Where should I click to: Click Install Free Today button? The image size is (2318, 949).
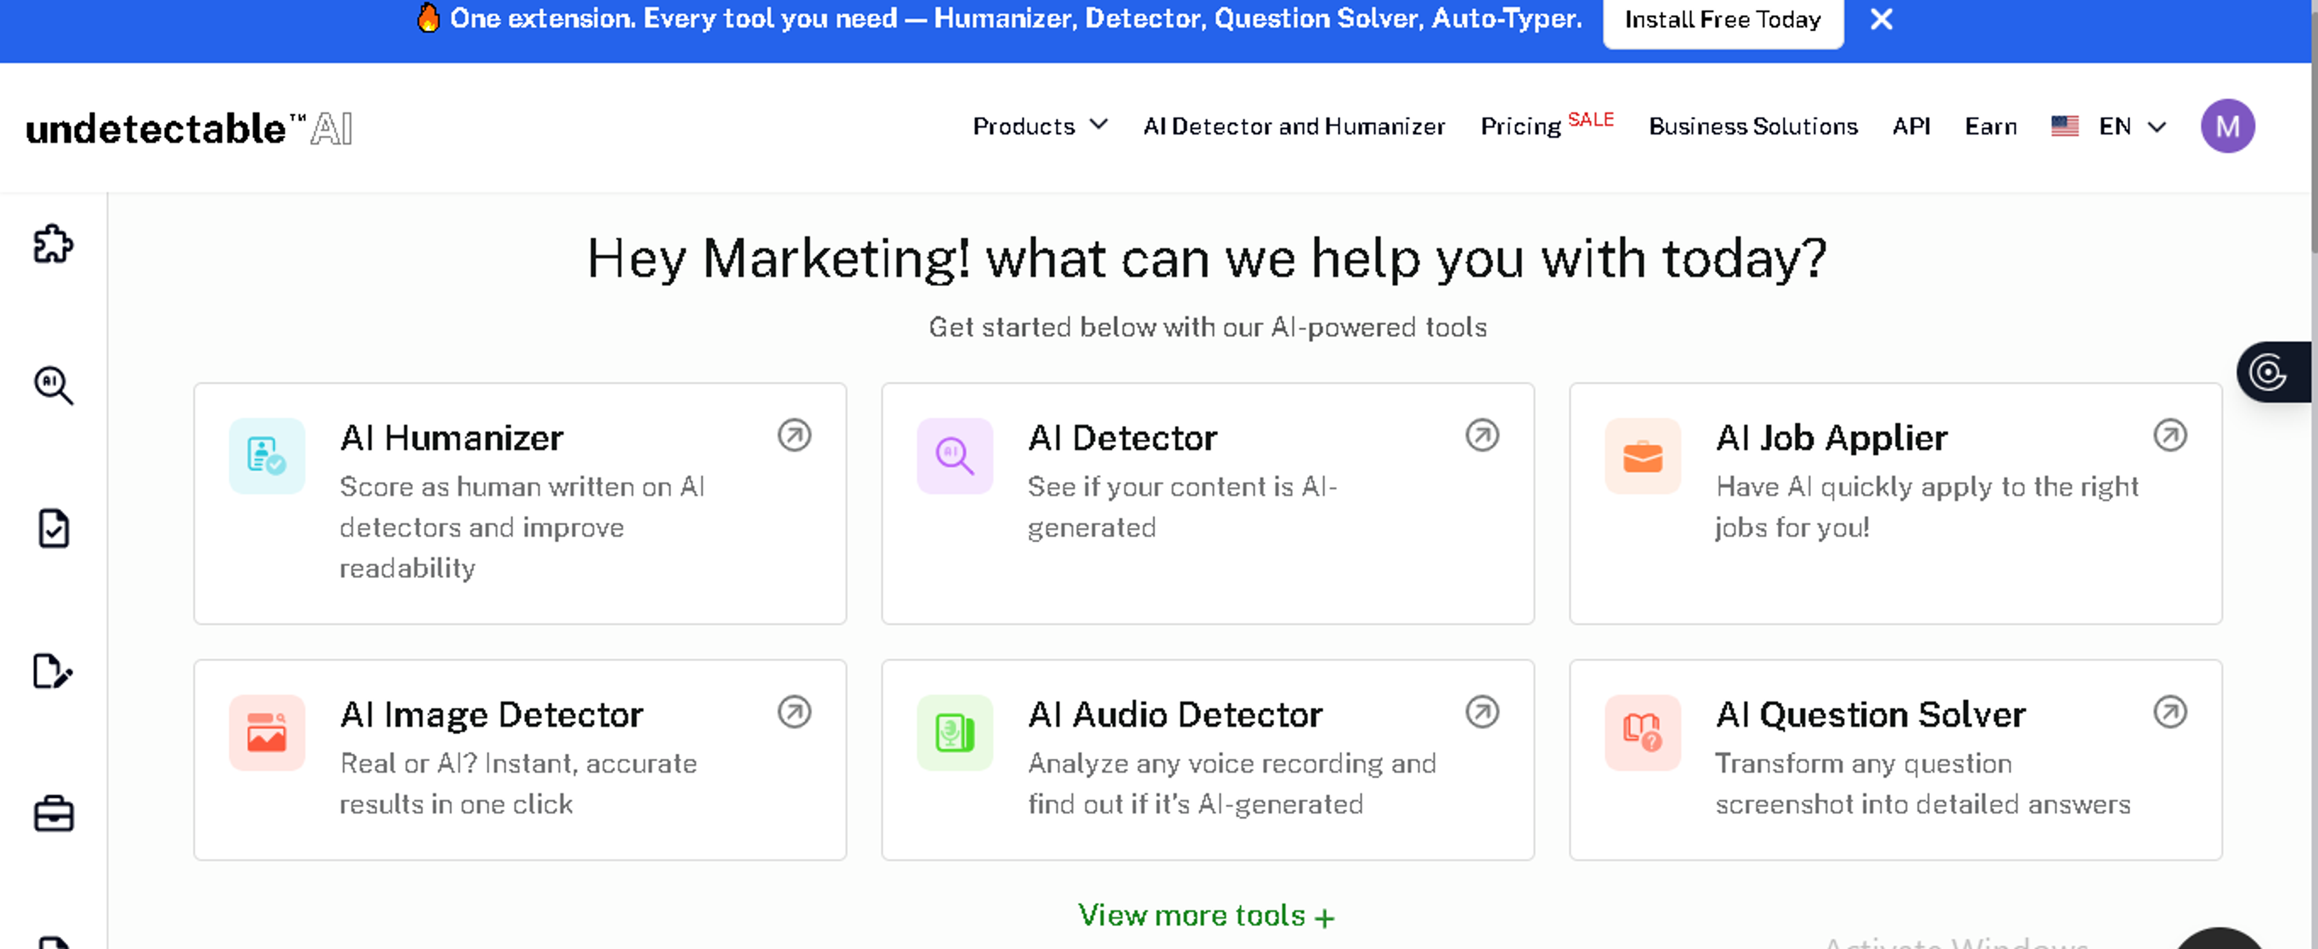[1722, 20]
